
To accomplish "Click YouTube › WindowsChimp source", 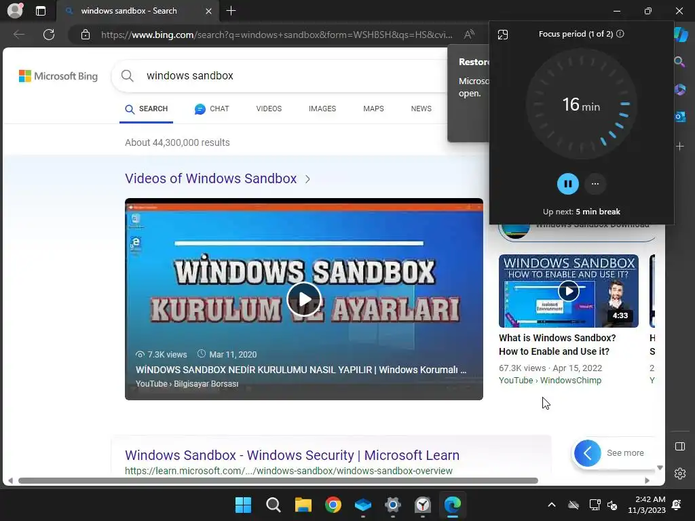I will pos(550,381).
